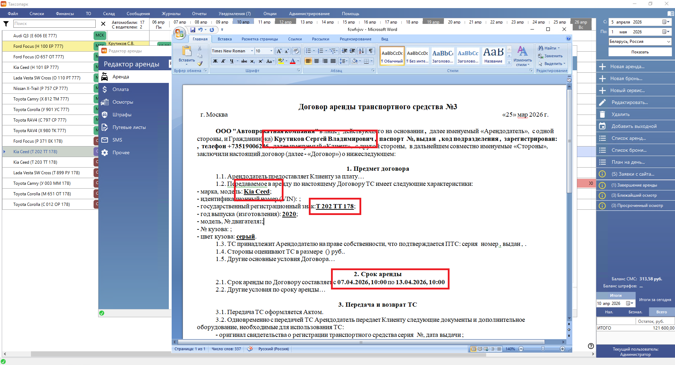Viewport: 675px width, 365px height.
Task: Open the Беларусь, Россия region dropdown
Action: (640, 41)
